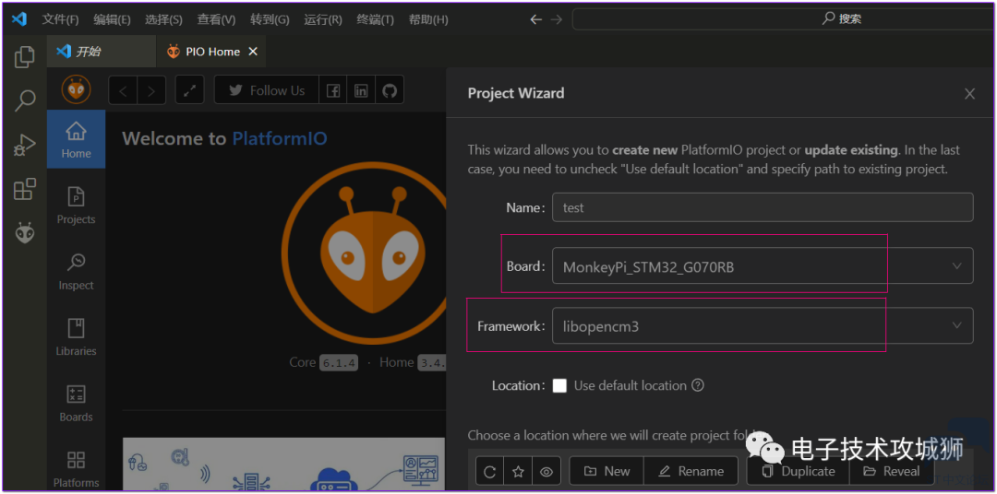Open Libraries in PIO sidebar
This screenshot has height=494, width=997.
[x=77, y=338]
